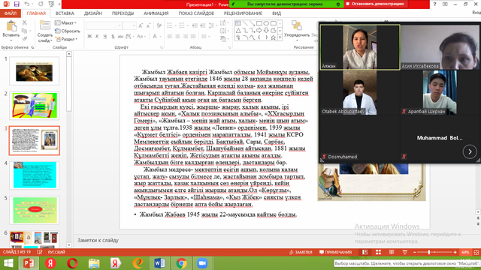Screen dimensions: 481x270
Task: Click the Сбросить reset slide button
Action: coord(68,31)
